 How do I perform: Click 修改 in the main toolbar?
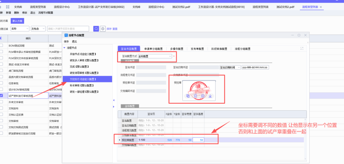click(25, 13)
